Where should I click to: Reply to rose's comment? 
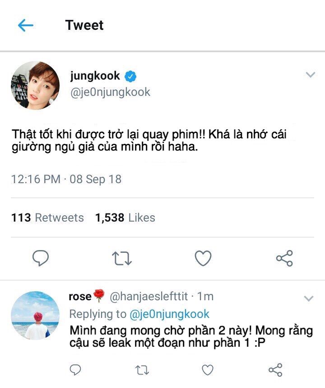(75, 370)
